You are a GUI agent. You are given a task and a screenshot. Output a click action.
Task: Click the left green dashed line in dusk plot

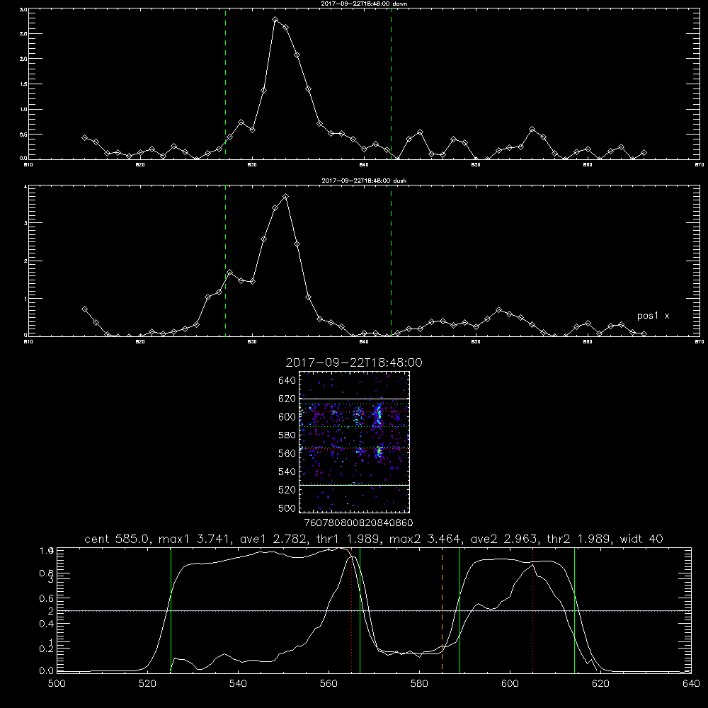tap(225, 261)
